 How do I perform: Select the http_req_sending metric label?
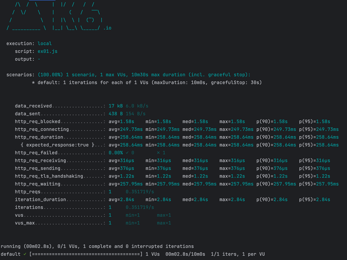coord(38,168)
